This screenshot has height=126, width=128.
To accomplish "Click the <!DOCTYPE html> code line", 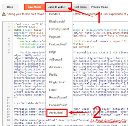I will coord(25,27).
